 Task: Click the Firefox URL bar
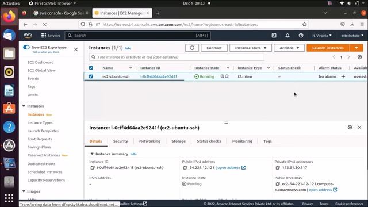pos(194,24)
